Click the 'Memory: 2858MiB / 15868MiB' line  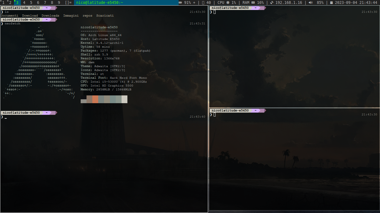(106, 90)
